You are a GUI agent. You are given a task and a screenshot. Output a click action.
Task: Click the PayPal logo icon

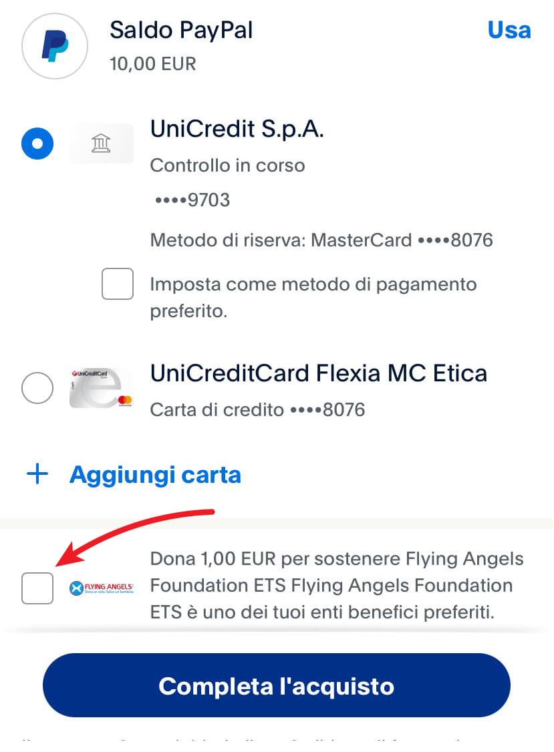point(55,46)
